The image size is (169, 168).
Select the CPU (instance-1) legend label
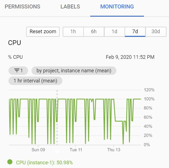[x=44, y=162]
